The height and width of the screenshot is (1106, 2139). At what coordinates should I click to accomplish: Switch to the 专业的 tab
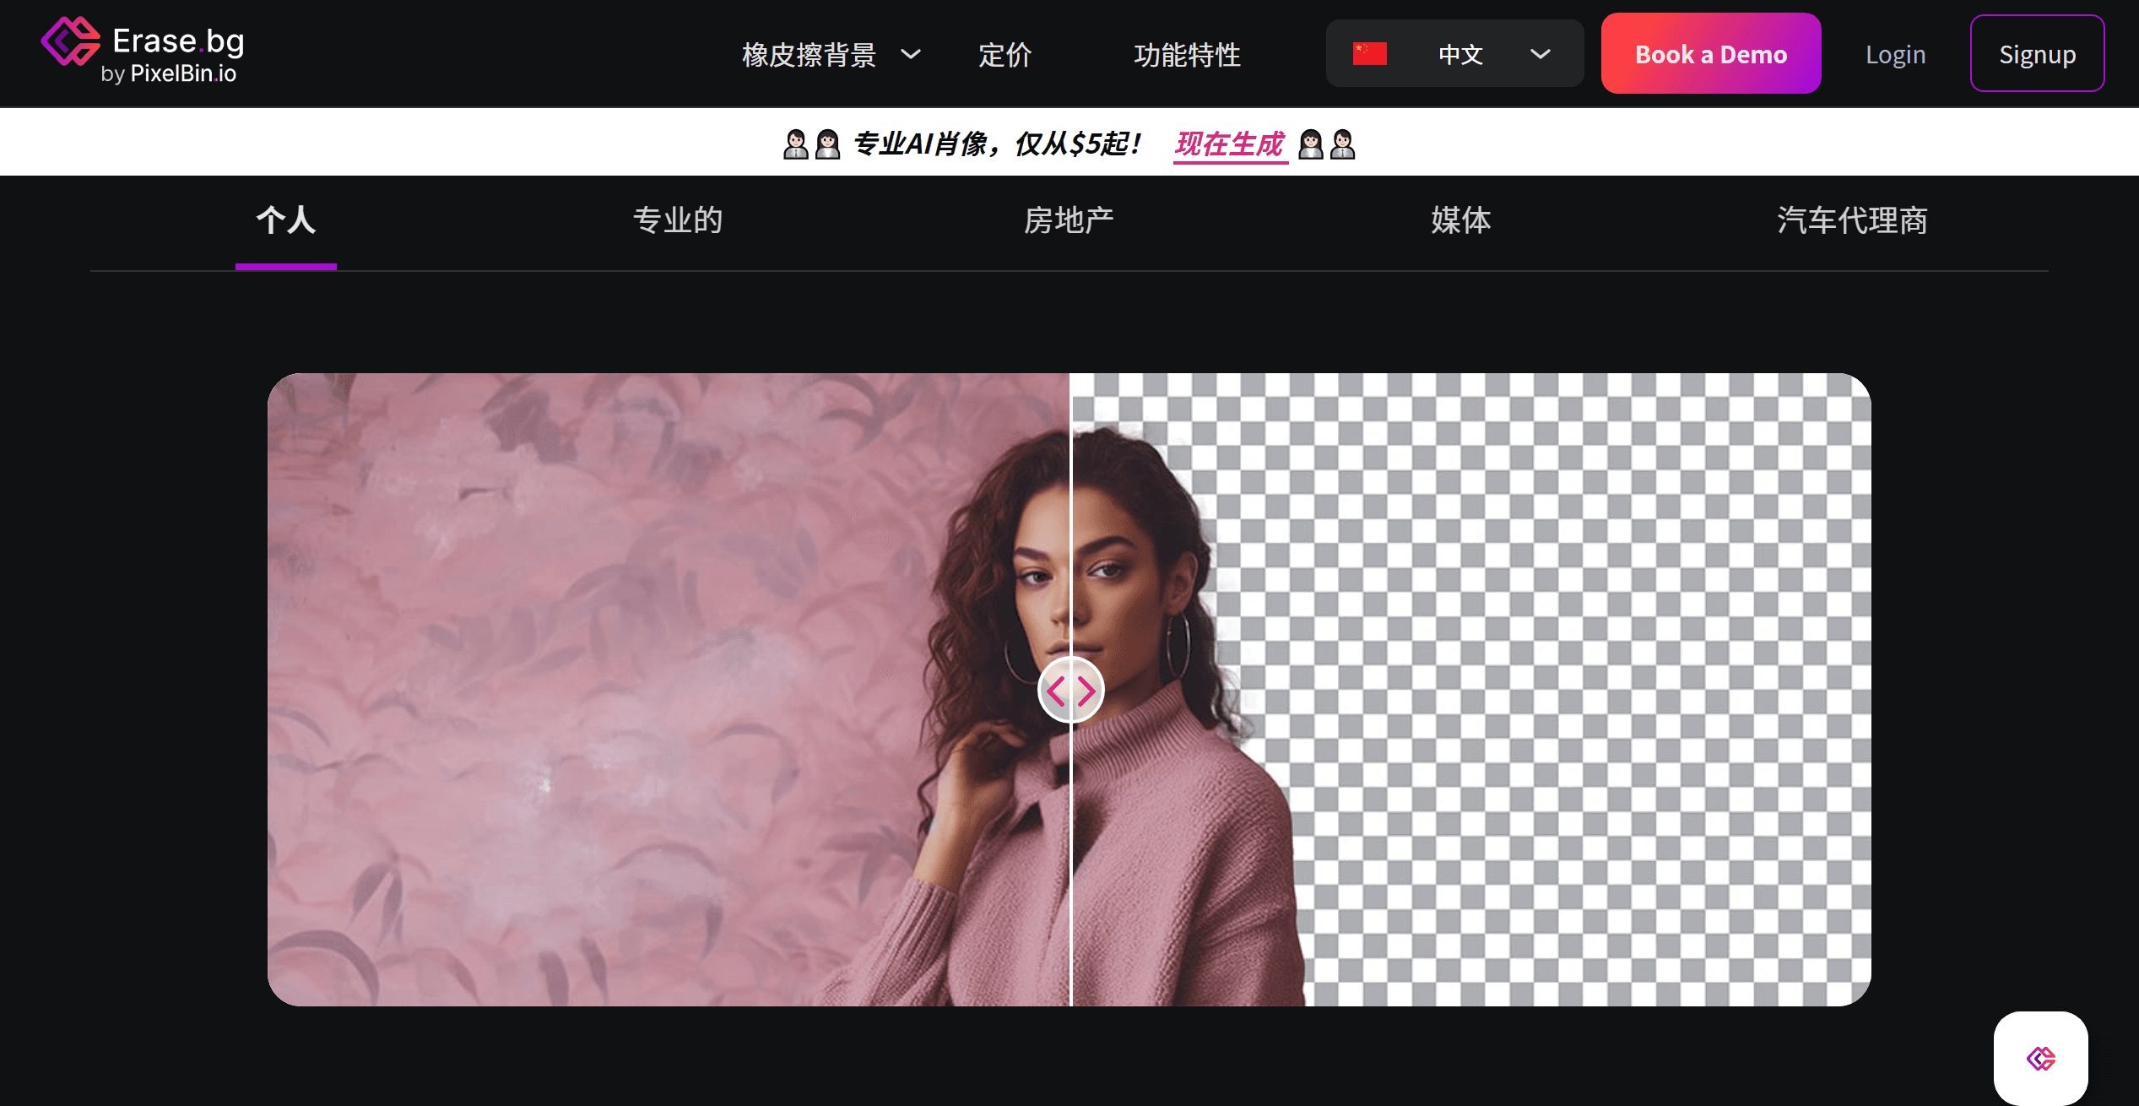677,220
